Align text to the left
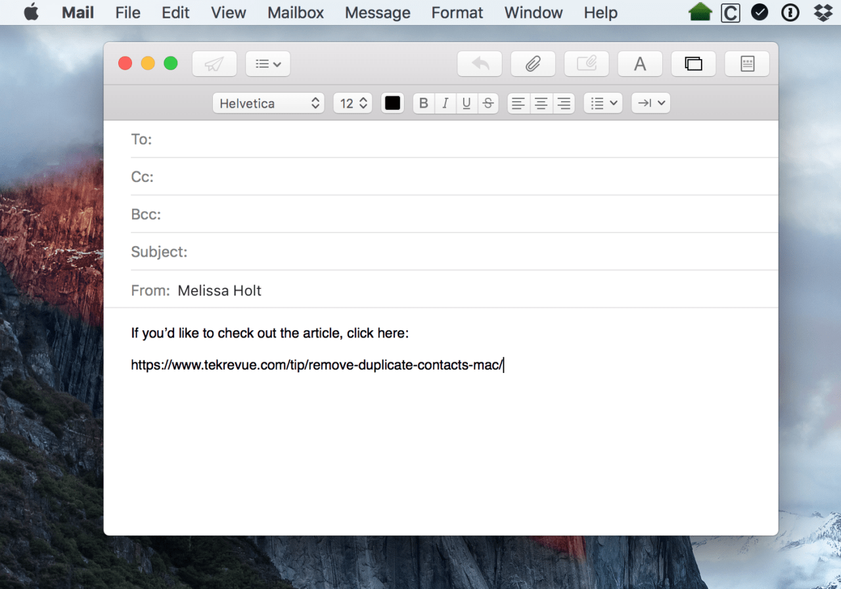The height and width of the screenshot is (589, 841). click(518, 103)
